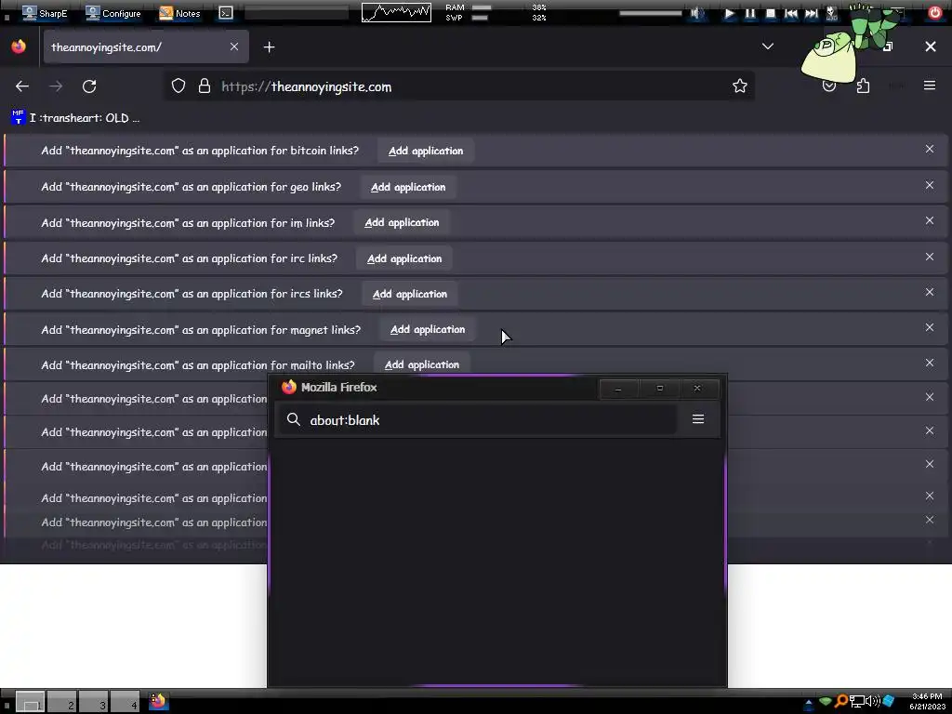Switch to virtual desktop 4
952x714 pixels.
tap(126, 701)
